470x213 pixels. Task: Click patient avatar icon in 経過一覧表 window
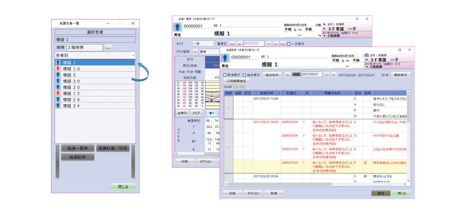point(177,27)
